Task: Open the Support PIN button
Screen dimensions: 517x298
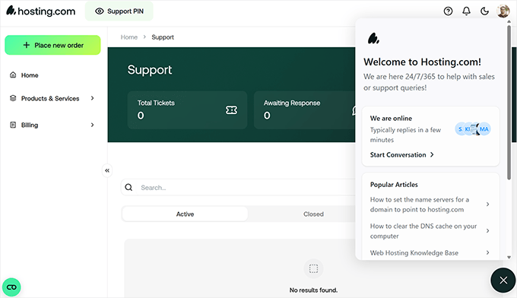Action: [x=119, y=11]
